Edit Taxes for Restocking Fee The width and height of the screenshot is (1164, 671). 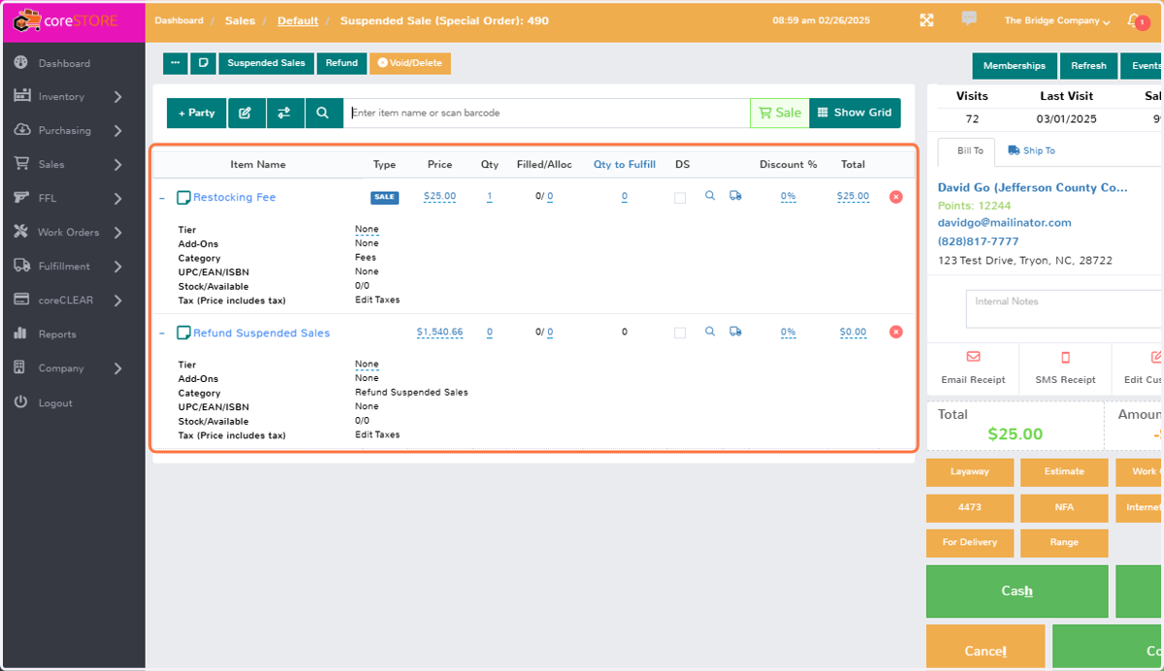377,301
